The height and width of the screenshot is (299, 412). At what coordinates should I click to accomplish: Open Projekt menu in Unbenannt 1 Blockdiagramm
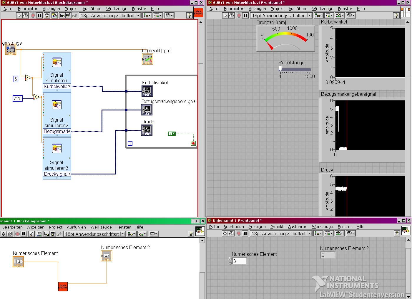[x=56, y=227]
